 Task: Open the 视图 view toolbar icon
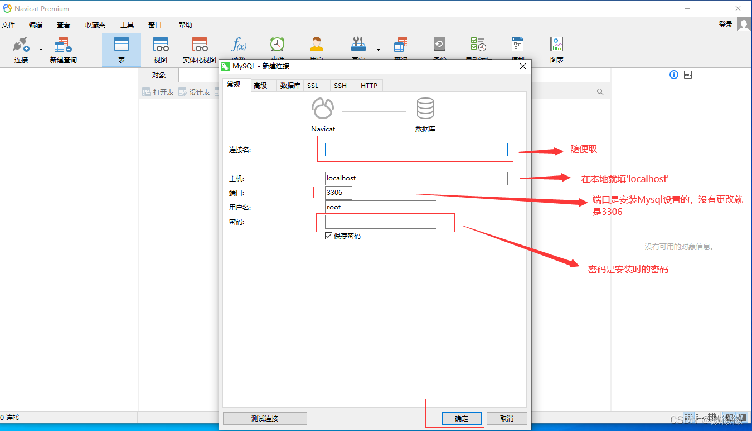161,45
